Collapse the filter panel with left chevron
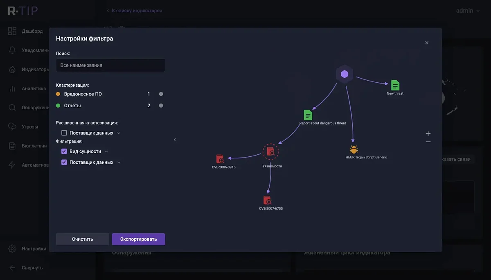The width and height of the screenshot is (491, 280). tap(175, 140)
